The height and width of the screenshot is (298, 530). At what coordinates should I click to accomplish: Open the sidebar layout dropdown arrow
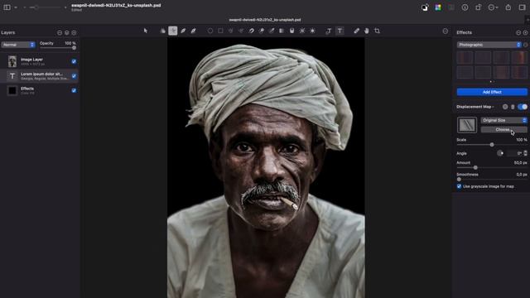(16, 7)
